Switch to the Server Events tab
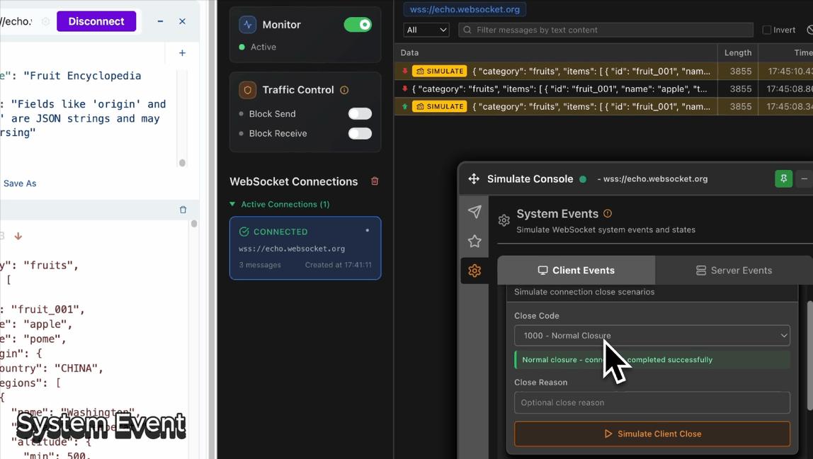The width and height of the screenshot is (813, 459). pos(734,270)
